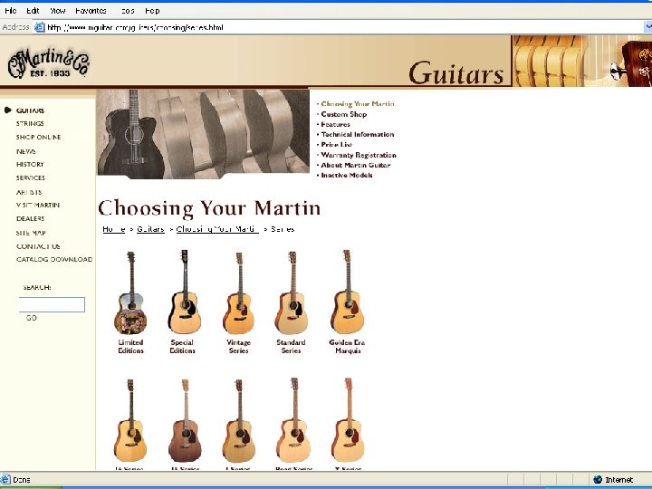Click the Internet zone globe icon
652x489 pixels.
pos(598,480)
